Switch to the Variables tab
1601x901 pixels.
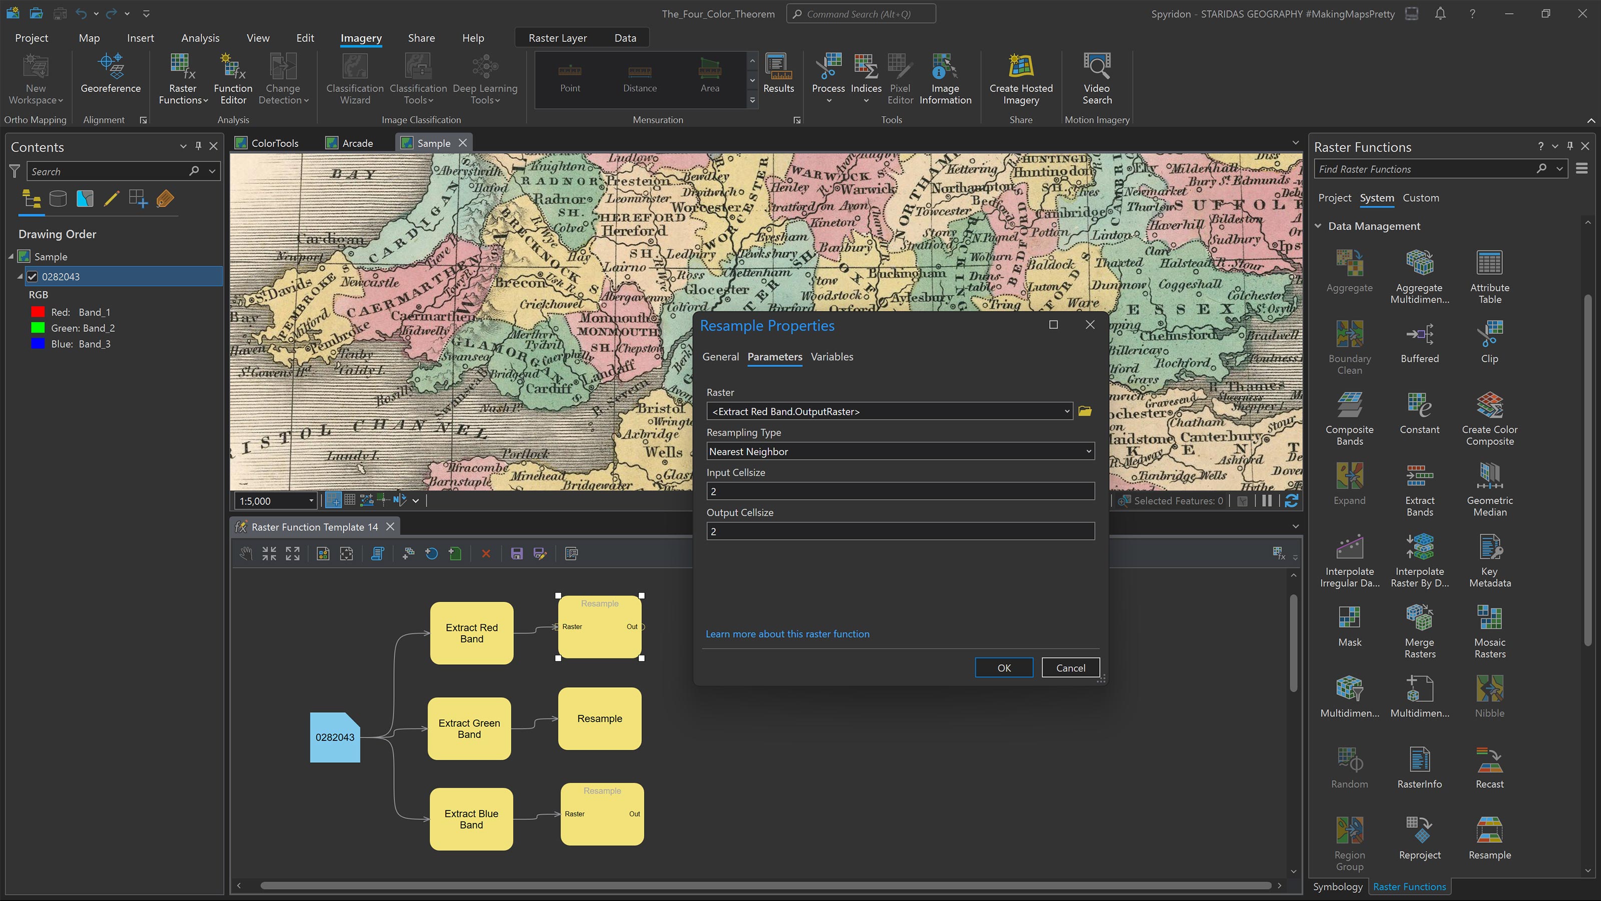pos(832,357)
